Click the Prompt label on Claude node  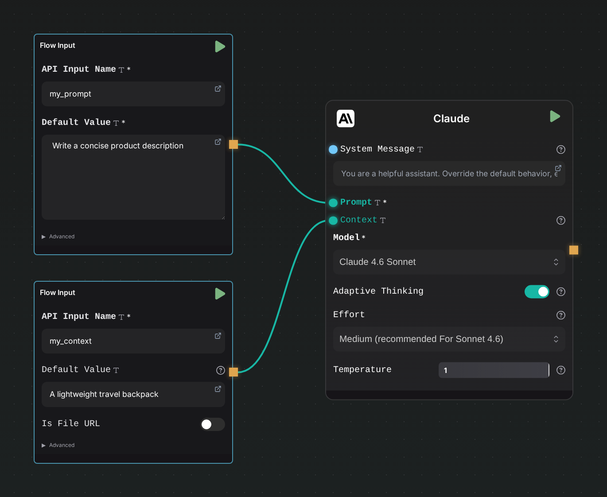[x=356, y=202]
